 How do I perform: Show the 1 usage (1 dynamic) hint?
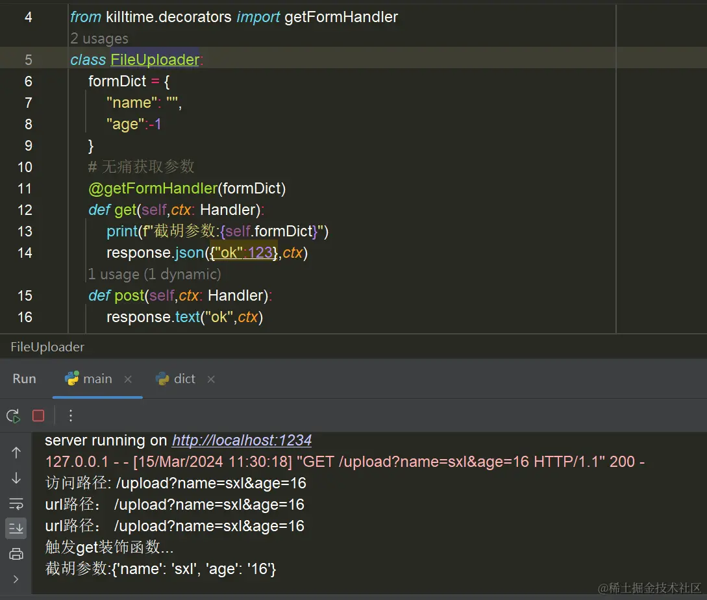(x=155, y=274)
